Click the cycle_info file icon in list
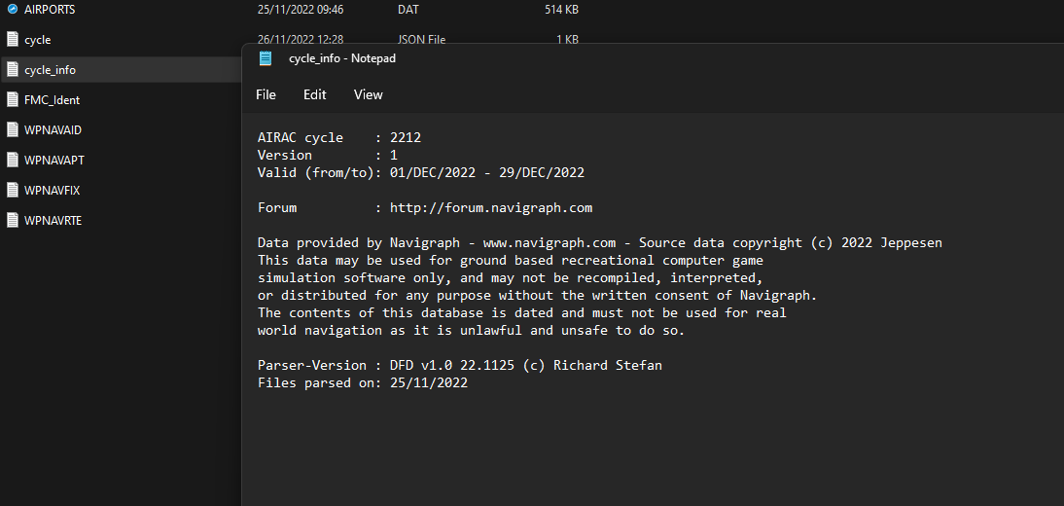This screenshot has width=1064, height=506. point(13,70)
